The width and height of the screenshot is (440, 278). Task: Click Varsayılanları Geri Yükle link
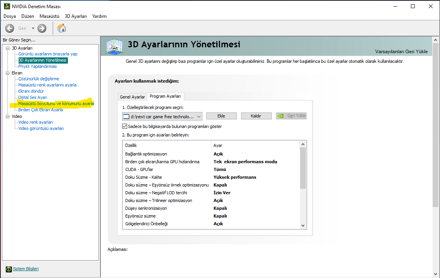401,52
